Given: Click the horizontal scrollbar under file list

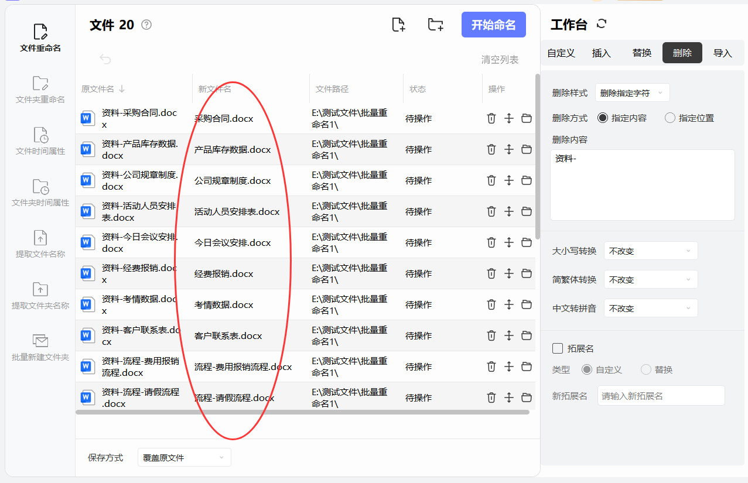Looking at the screenshot, I should [x=302, y=412].
